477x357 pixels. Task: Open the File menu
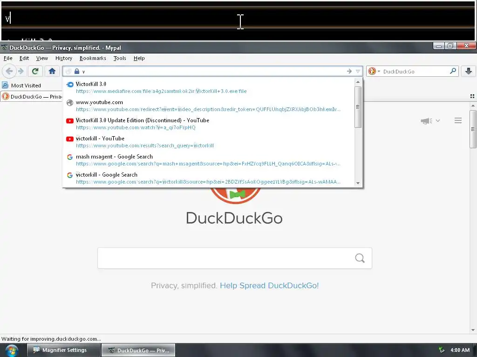pos(8,58)
